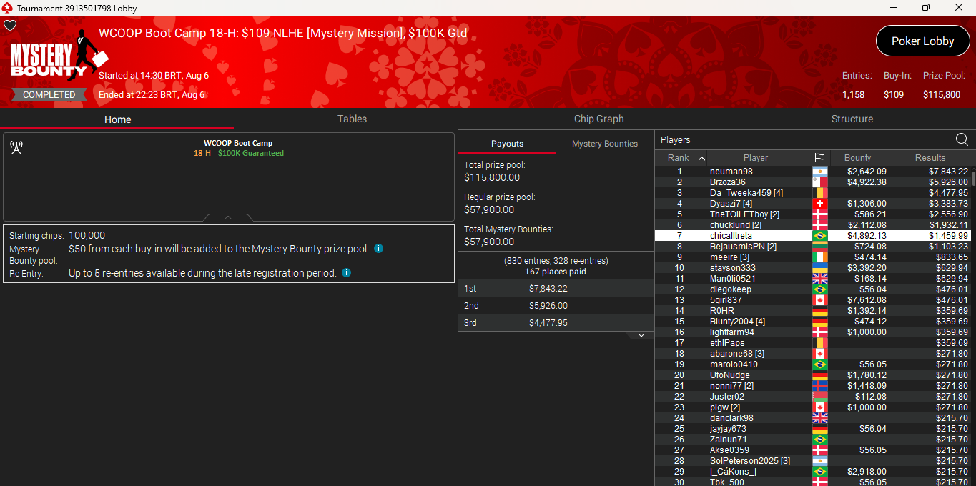The height and width of the screenshot is (486, 976).
Task: Sort by Results column header
Action: (x=930, y=158)
